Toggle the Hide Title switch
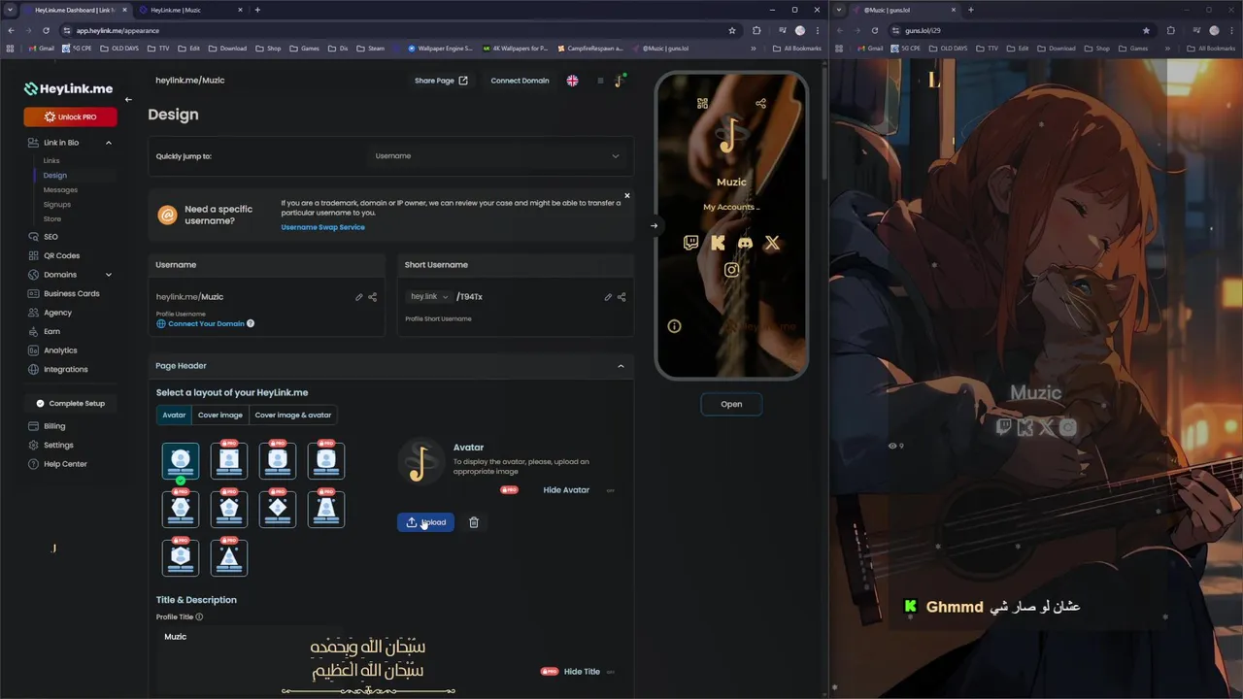Viewport: 1243px width, 699px height. click(610, 672)
